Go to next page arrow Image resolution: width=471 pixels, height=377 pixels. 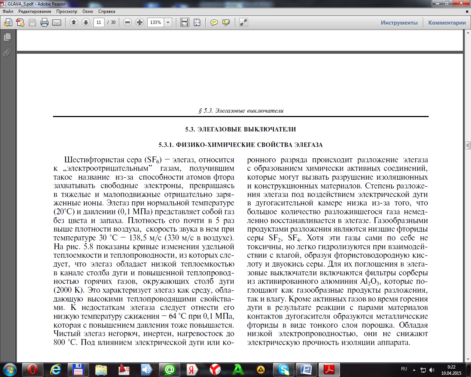click(86, 22)
